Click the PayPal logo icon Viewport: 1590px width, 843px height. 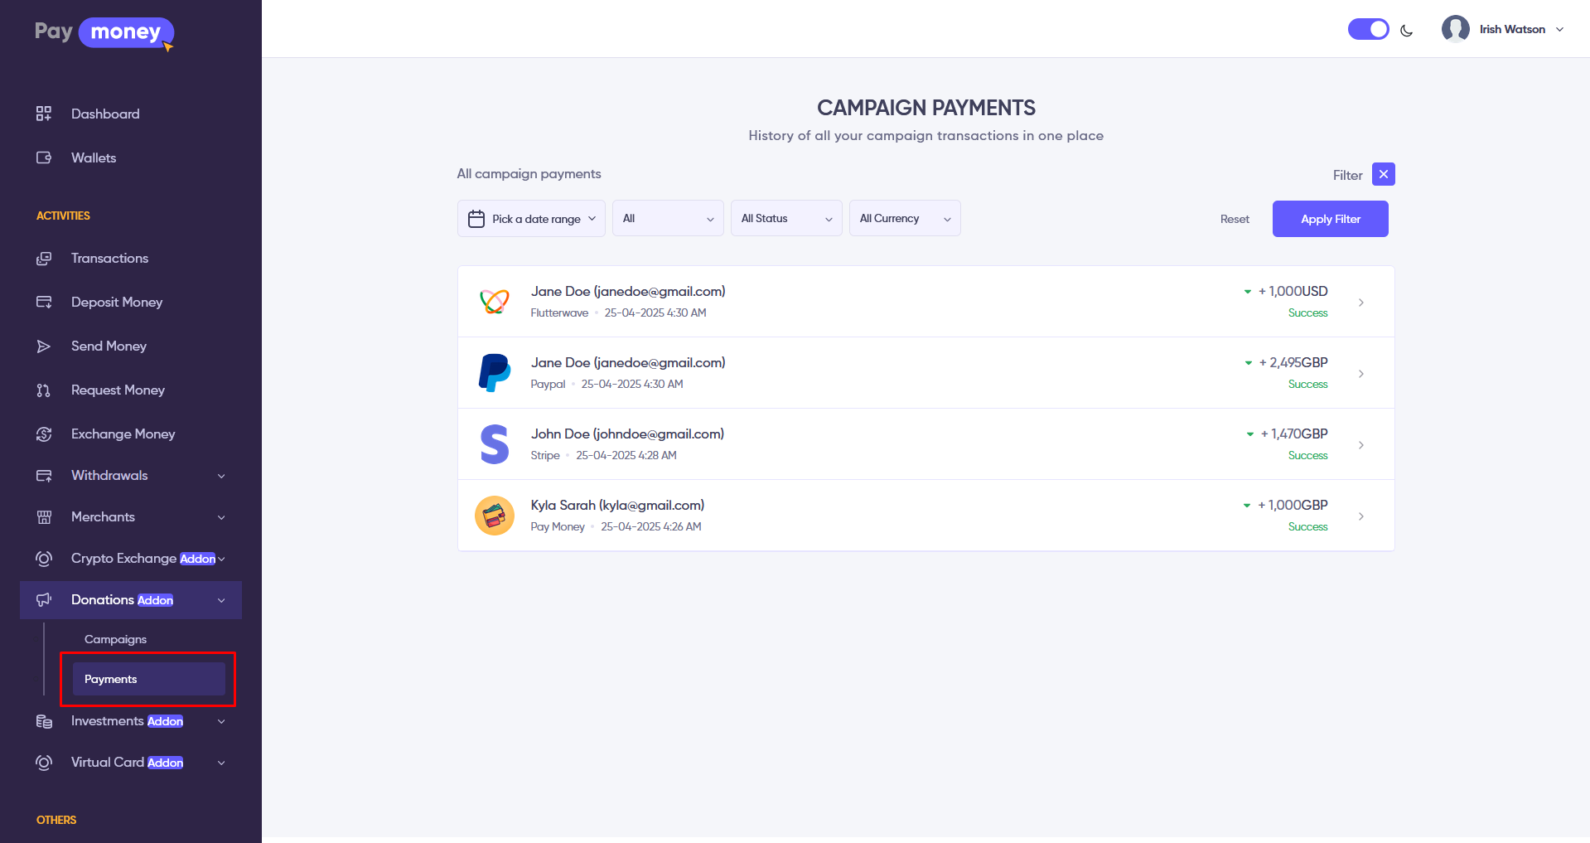495,373
